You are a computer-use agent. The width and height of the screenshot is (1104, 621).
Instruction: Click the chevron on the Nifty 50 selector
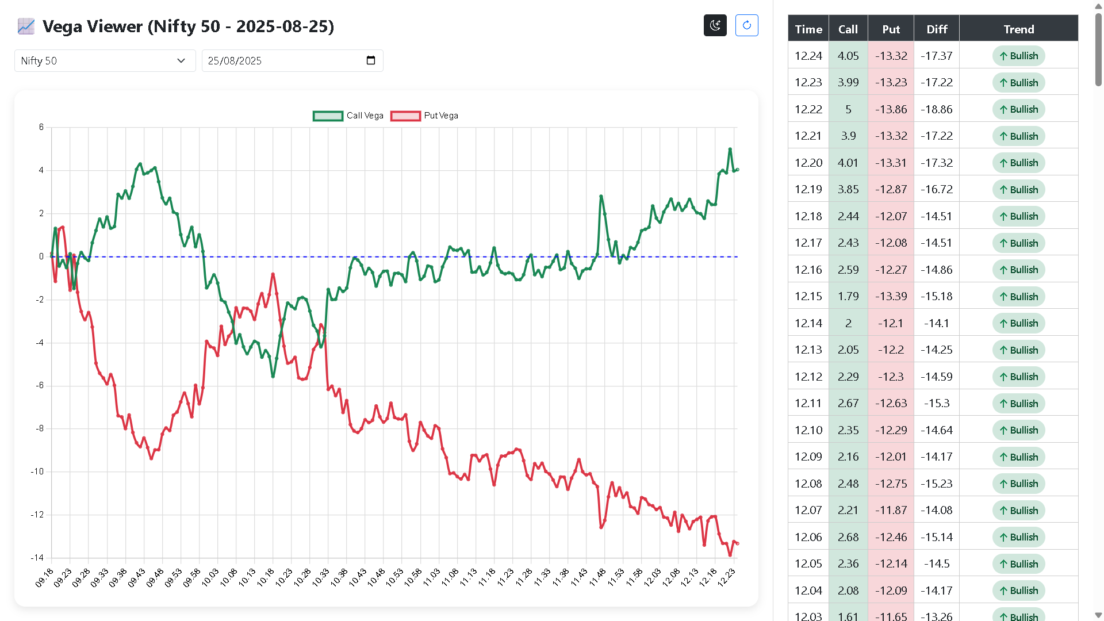181,60
